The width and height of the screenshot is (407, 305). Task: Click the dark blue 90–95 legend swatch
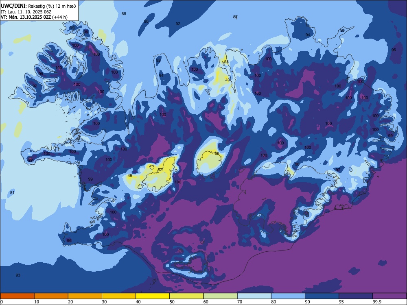pos(322,296)
